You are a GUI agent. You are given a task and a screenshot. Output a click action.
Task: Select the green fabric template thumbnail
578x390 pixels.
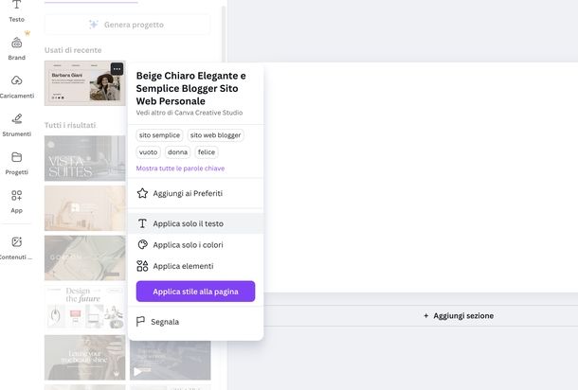(x=84, y=257)
